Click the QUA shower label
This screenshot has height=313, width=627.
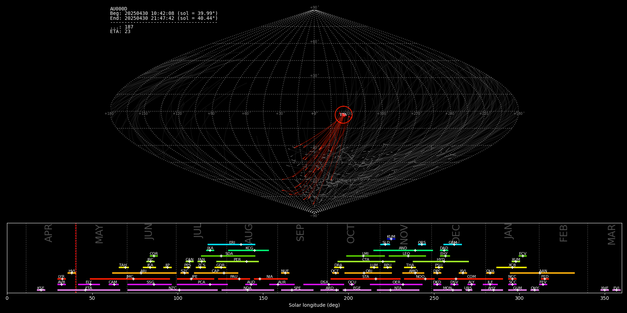(490, 271)
